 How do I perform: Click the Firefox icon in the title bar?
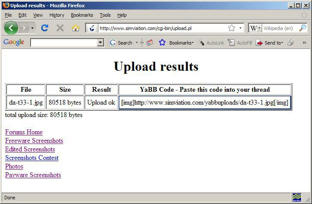click(x=6, y=5)
